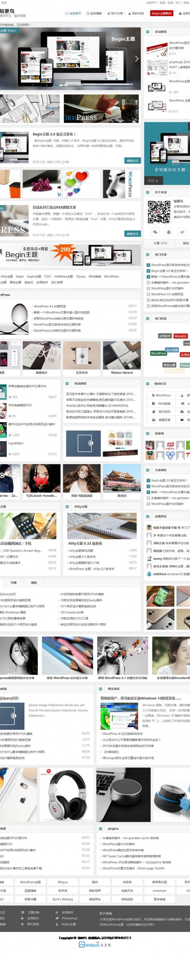Select the HotNews主题 tag link
This screenshot has height=953, width=190.
point(63,276)
